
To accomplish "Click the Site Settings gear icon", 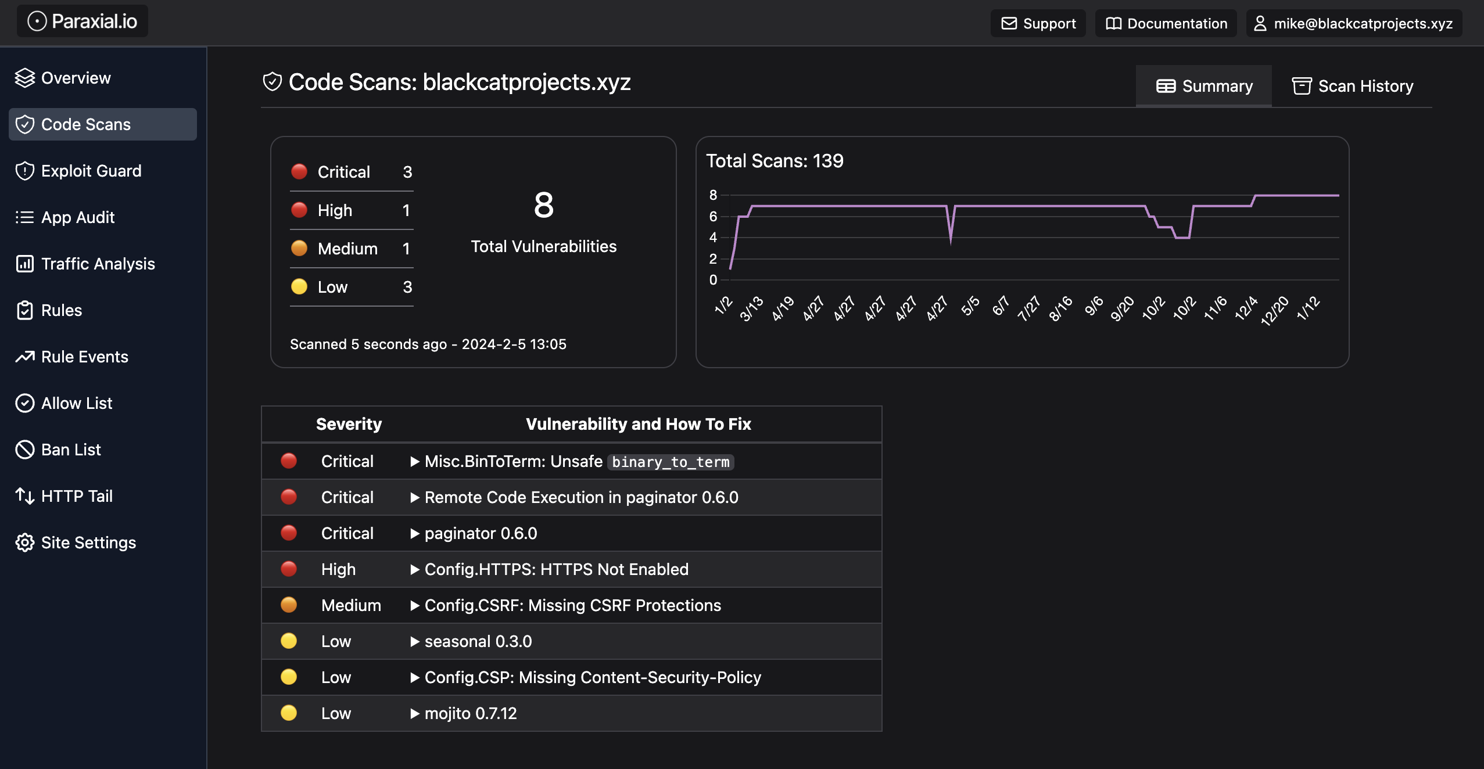I will 25,542.
